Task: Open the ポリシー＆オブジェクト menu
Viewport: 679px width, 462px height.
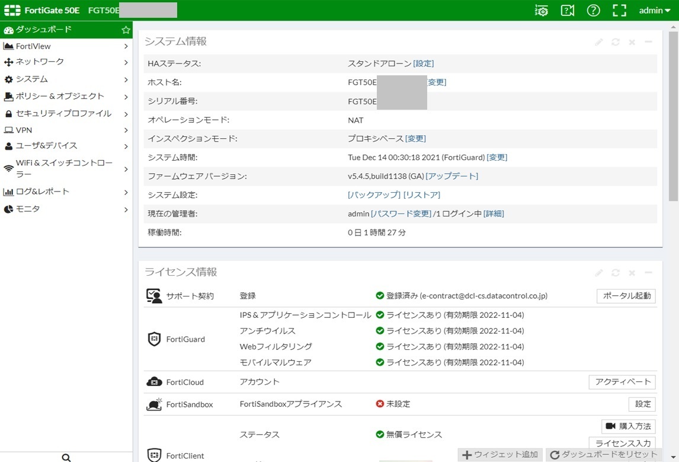Action: (66, 96)
